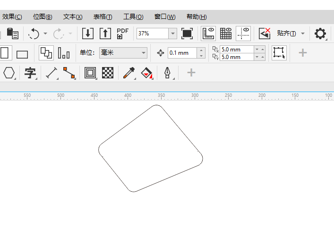Click the 37% zoom level field
The width and height of the screenshot is (334, 229).
(x=153, y=34)
